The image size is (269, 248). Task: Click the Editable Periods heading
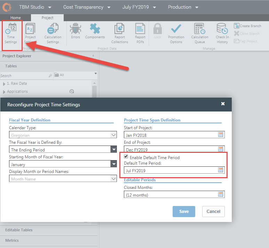pyautogui.click(x=140, y=180)
